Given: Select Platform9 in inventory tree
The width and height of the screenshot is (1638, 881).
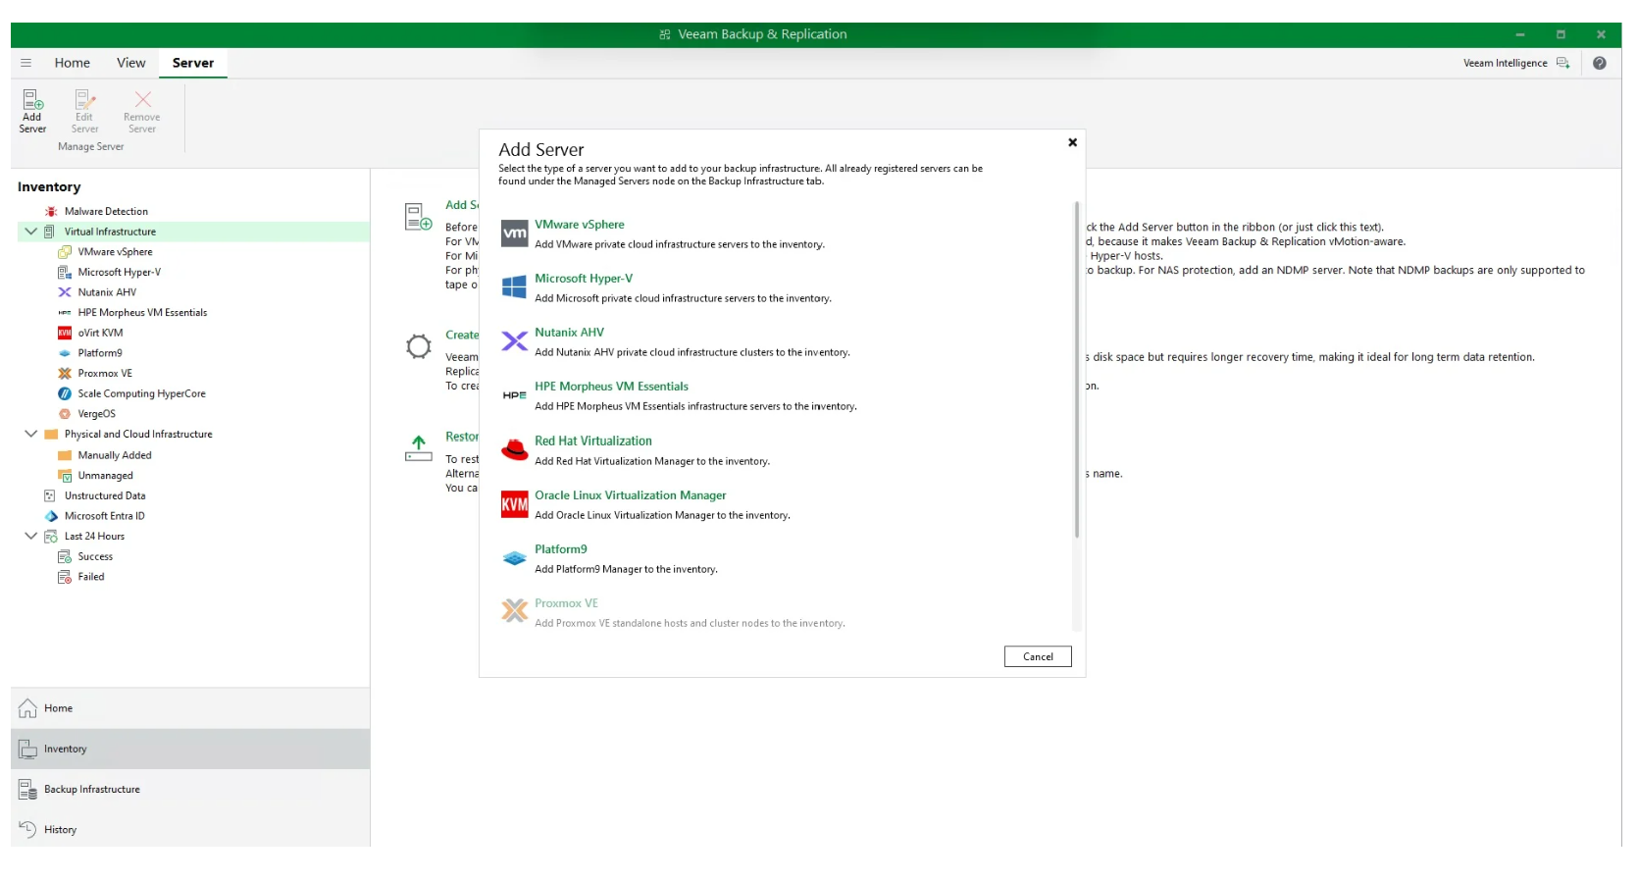Looking at the screenshot, I should click(x=100, y=353).
